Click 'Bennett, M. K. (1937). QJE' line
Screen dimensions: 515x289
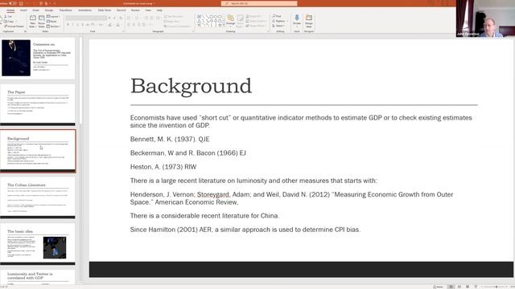pos(170,139)
